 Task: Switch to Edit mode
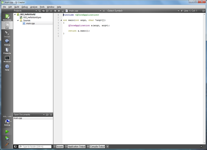click(x=7, y=26)
